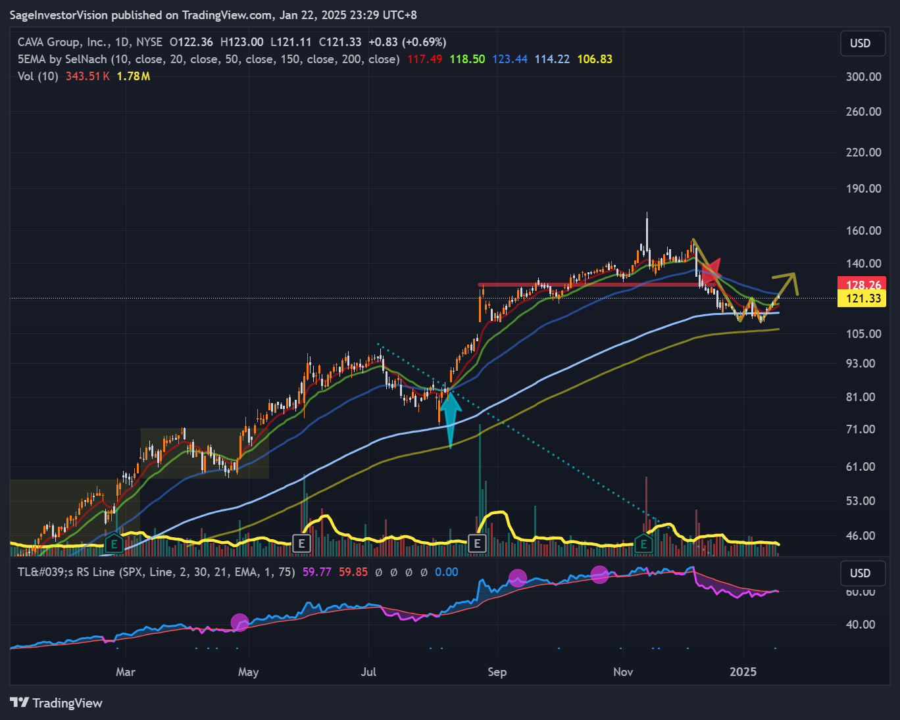900x720 pixels.
Task: Click the purple RS marker before November
Action: pos(599,575)
